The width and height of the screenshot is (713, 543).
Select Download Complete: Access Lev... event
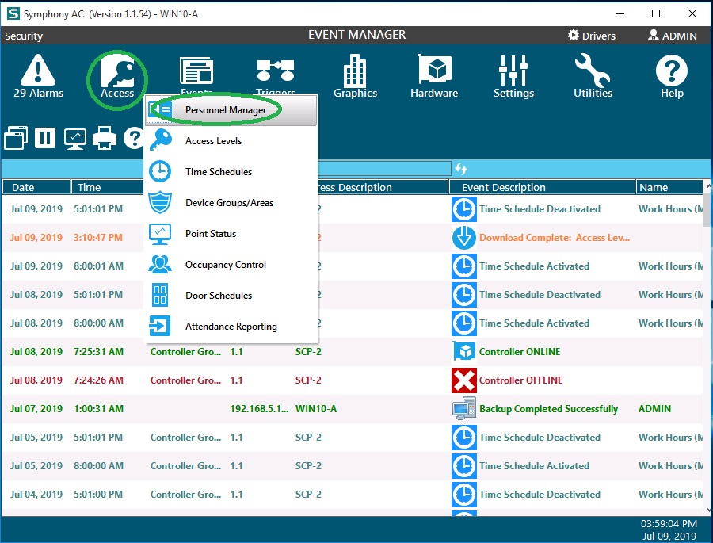(555, 238)
